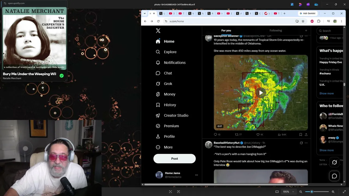Click fit-to-window icon beside zoom percentage

277,192
